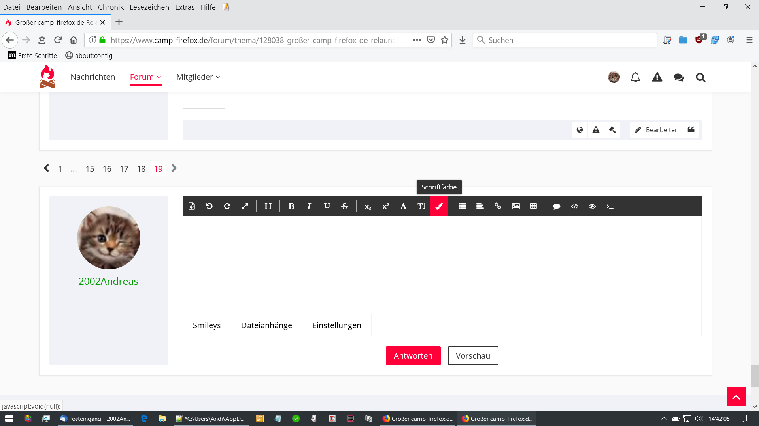Switch to the Dateianhänge tab
759x426 pixels.
[266, 325]
